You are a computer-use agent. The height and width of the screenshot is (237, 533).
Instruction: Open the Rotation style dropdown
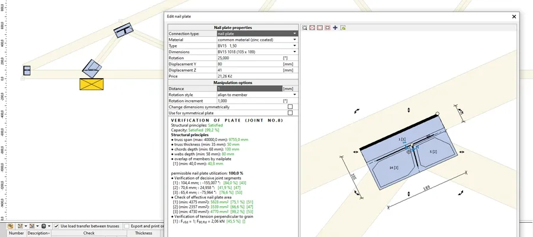pos(295,95)
